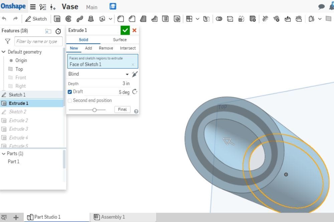This screenshot has height=222, width=334.
Task: Toggle the Draft checkbox in Extrude dialog
Action: point(70,92)
